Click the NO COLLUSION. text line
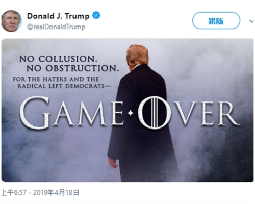The image size is (255, 204). [59, 59]
